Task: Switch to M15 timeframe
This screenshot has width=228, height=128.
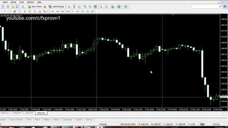Action: [x=63, y=11]
